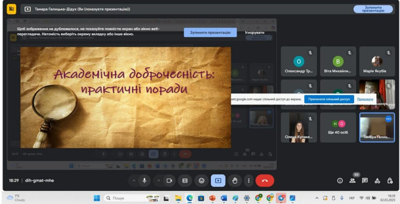Open more options three-dot menu
The image size is (400, 204).
pyautogui.click(x=249, y=181)
